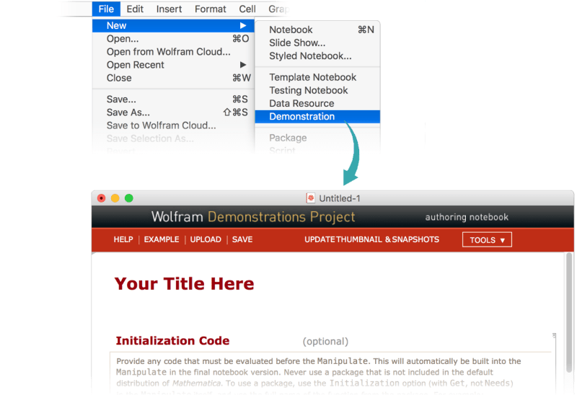Maximize the window with the green button
The image size is (577, 395).
[x=129, y=198]
